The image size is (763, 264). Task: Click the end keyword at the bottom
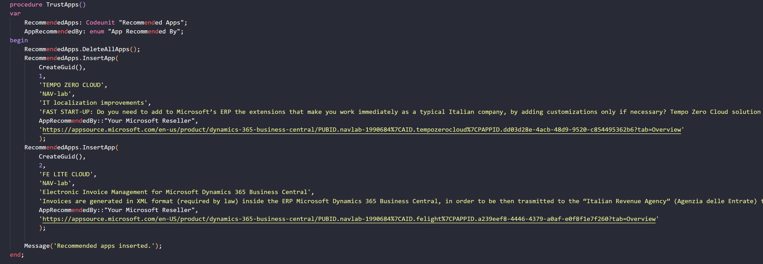click(x=15, y=255)
